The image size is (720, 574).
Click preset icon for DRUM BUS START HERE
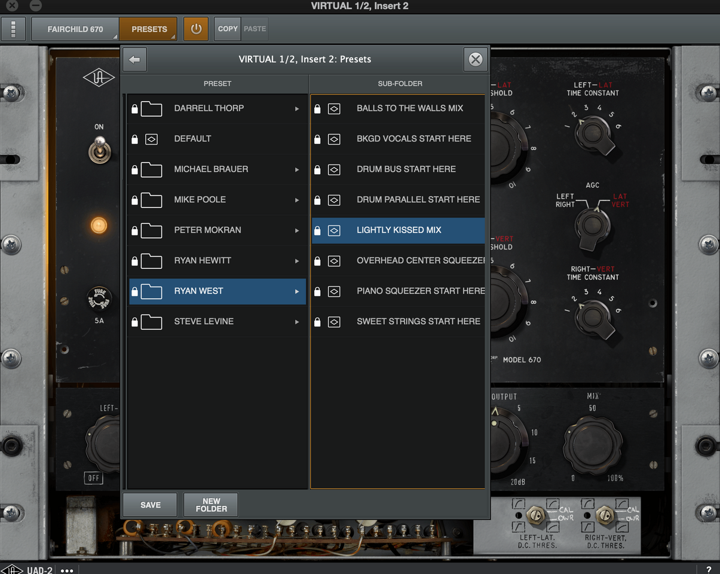pyautogui.click(x=334, y=169)
